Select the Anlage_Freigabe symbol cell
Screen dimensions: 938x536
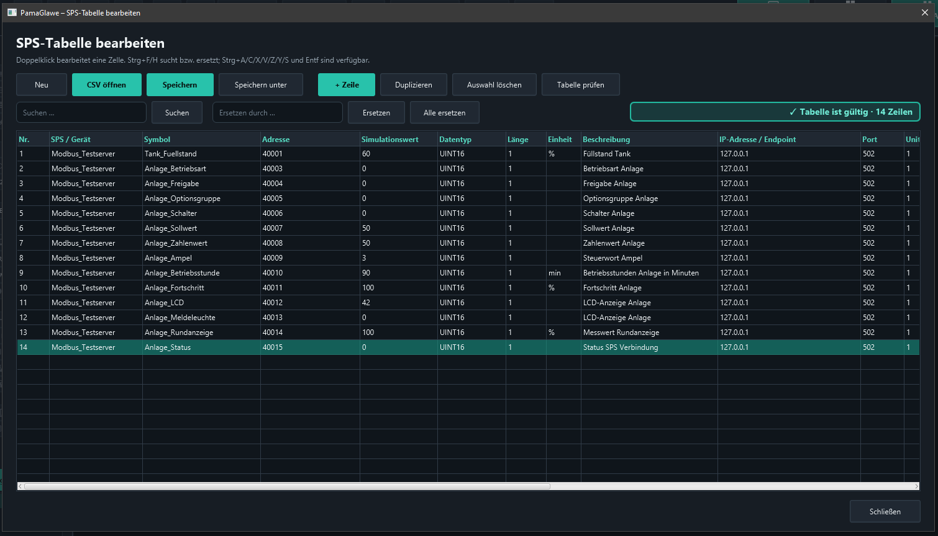click(x=202, y=184)
